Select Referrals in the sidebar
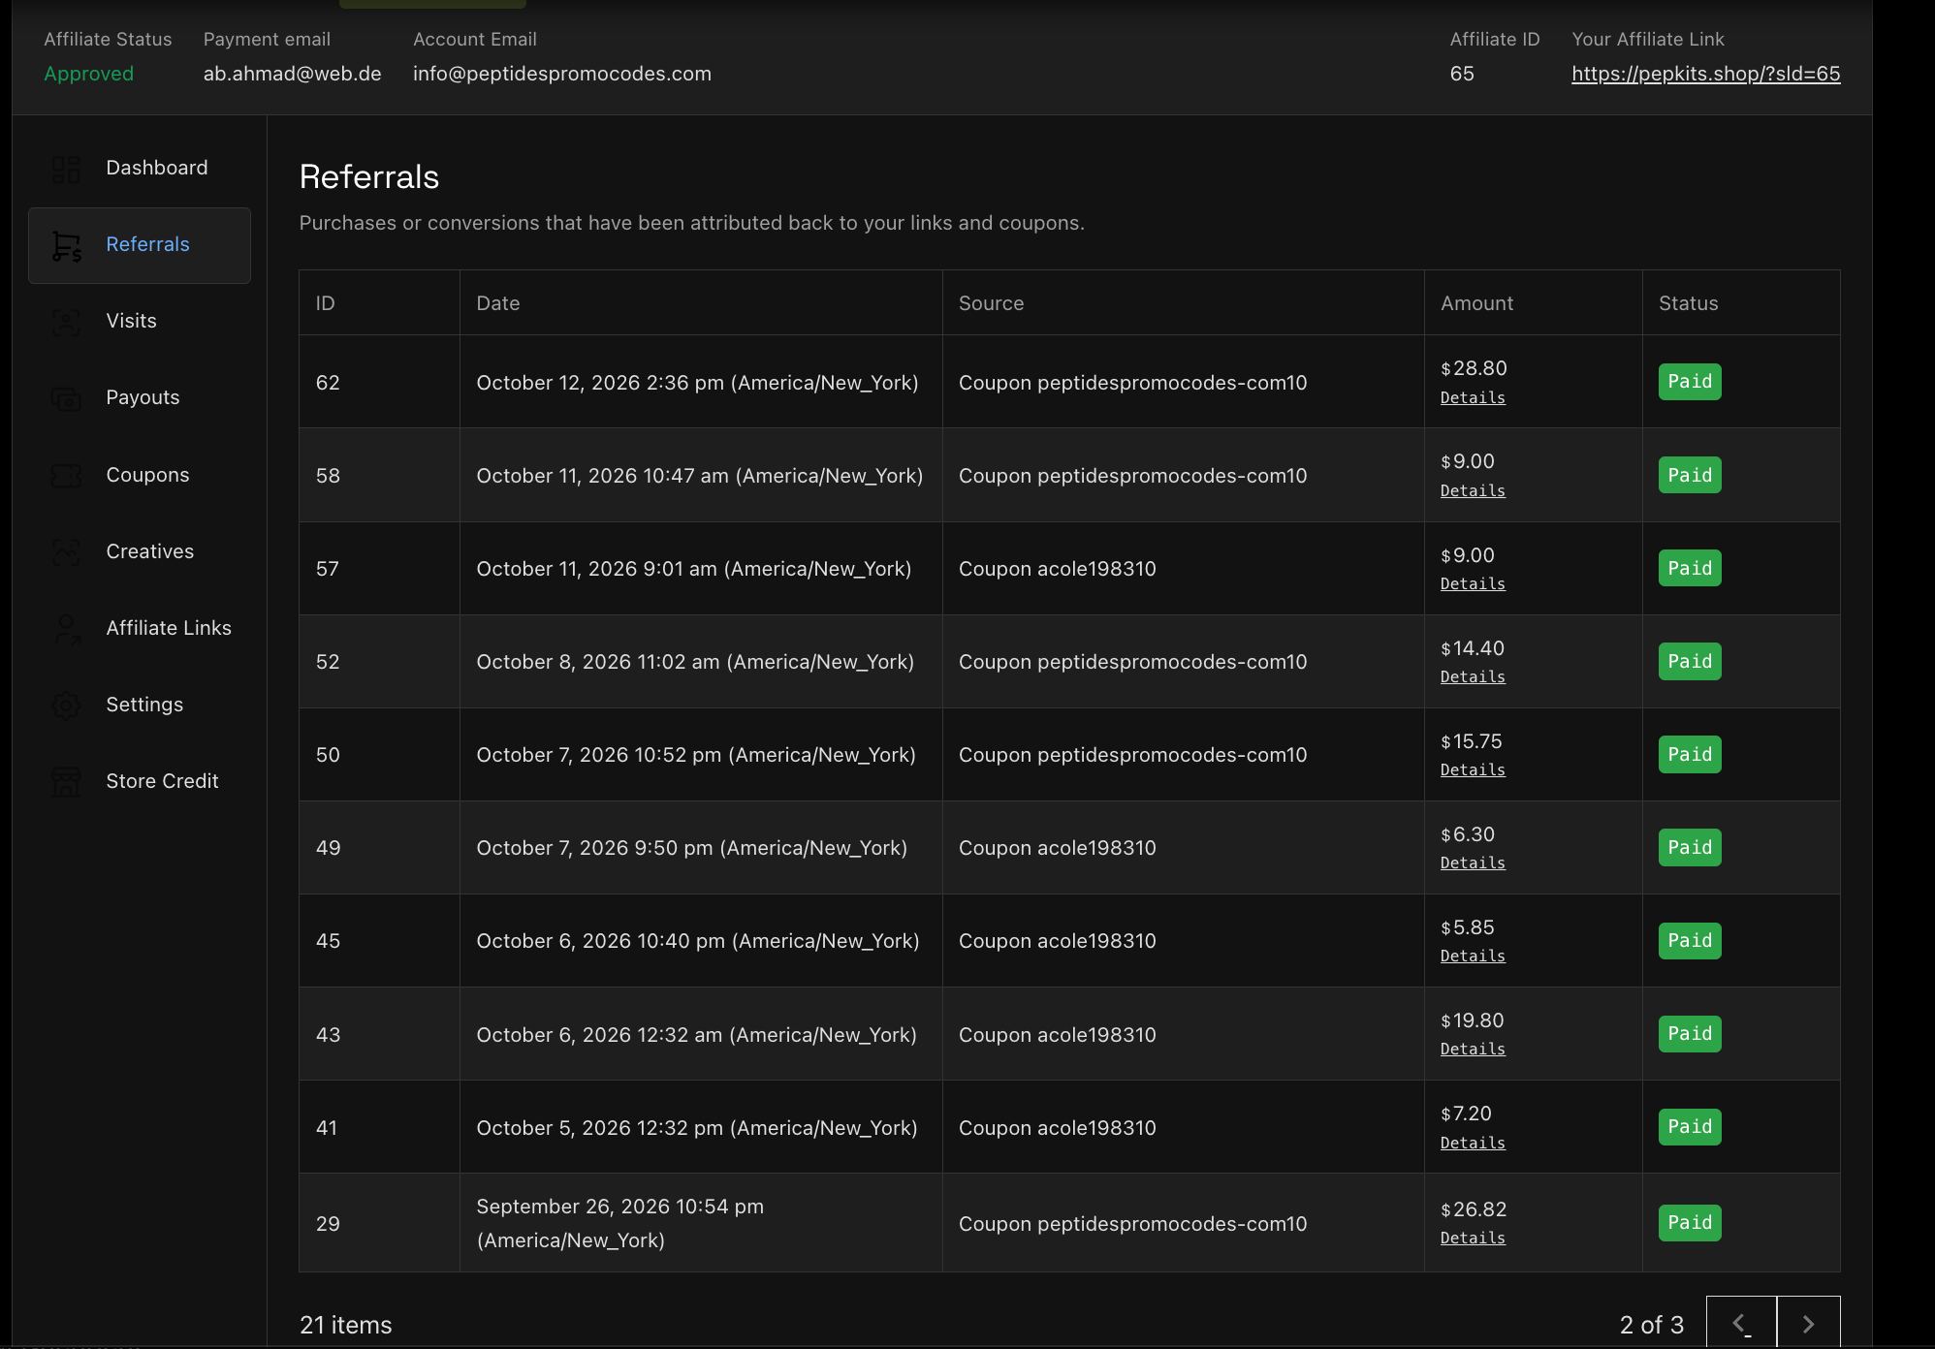1935x1349 pixels. (x=140, y=245)
